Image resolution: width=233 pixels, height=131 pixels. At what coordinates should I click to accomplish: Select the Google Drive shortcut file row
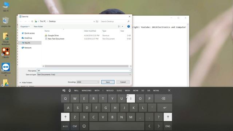(x=87, y=36)
